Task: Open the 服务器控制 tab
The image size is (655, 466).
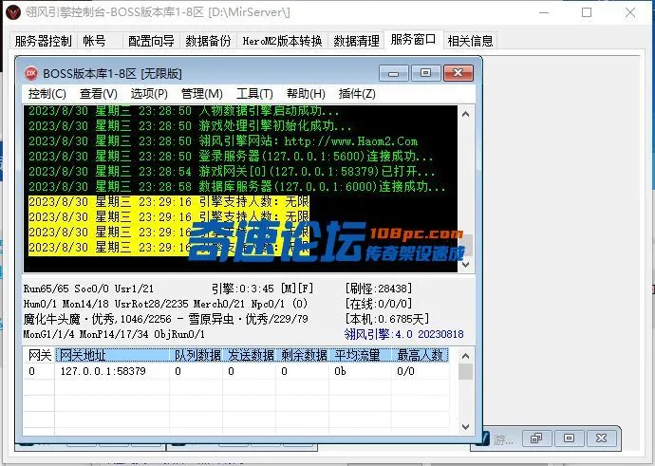Action: tap(43, 41)
